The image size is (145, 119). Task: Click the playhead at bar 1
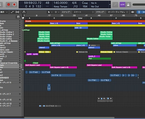(x=23, y=18)
